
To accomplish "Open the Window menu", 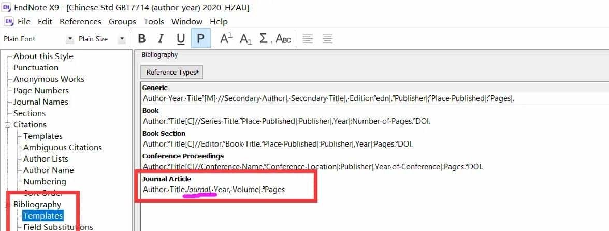I will [x=187, y=21].
